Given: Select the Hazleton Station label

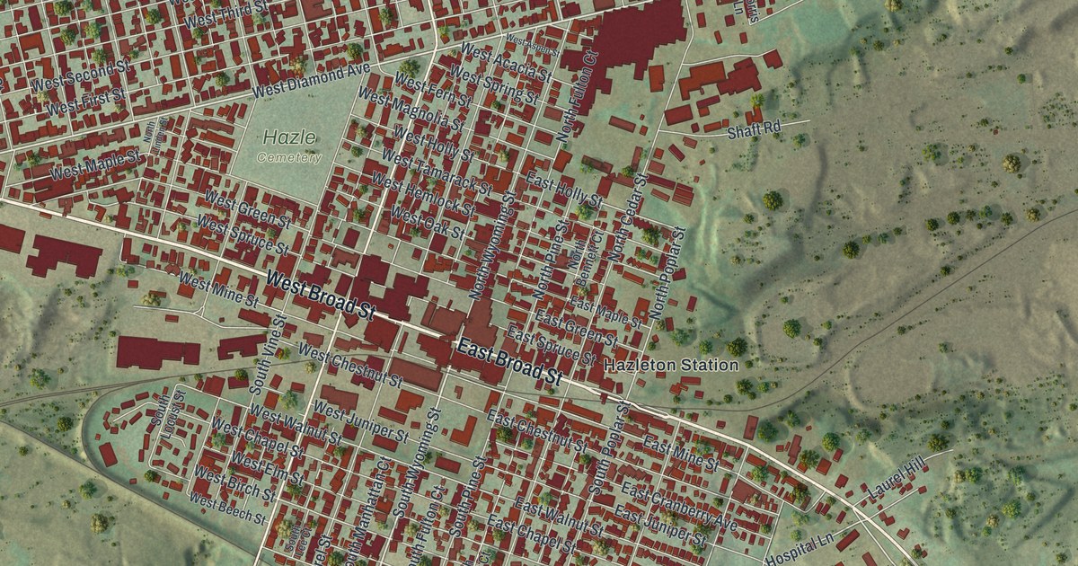Looking at the screenshot, I should pos(671,366).
